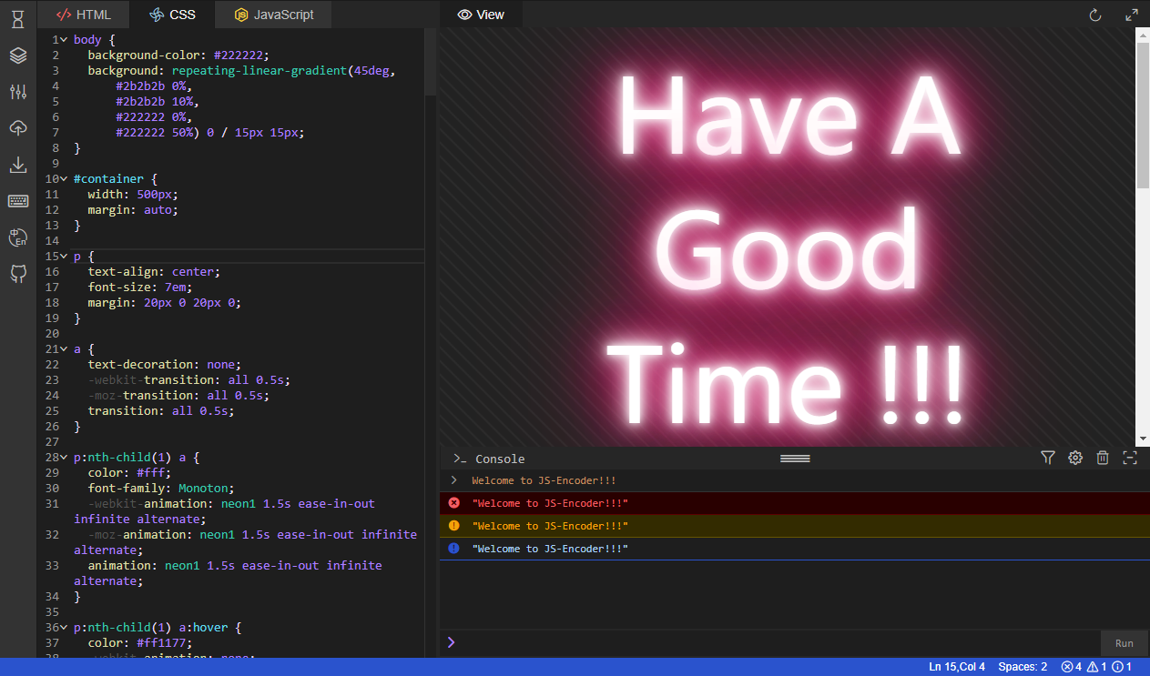Click the cloud upload icon
Screen dimensions: 1150x676
[18, 128]
